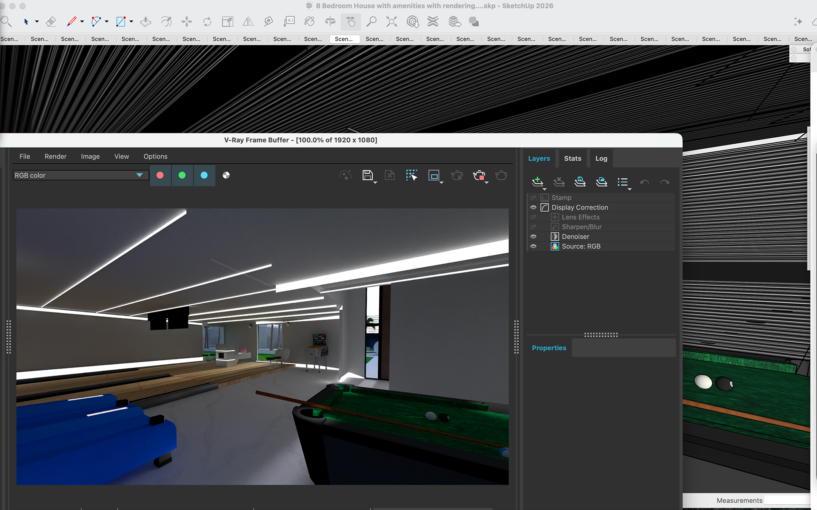Open the Render menu
Image resolution: width=817 pixels, height=510 pixels.
55,156
